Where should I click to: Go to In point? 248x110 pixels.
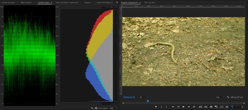[173, 107]
